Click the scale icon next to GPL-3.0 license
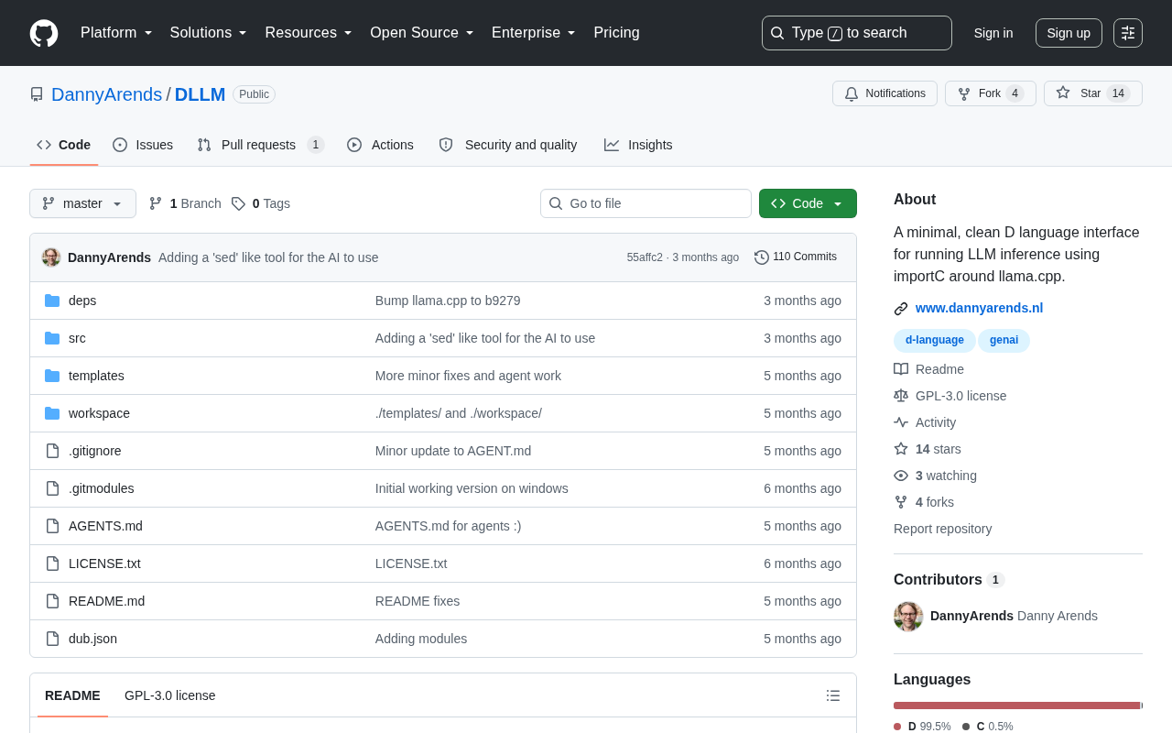The image size is (1172, 733). (x=901, y=396)
